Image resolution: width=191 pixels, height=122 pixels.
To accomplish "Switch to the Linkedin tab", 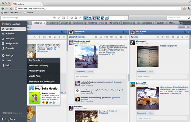I will (65, 23).
